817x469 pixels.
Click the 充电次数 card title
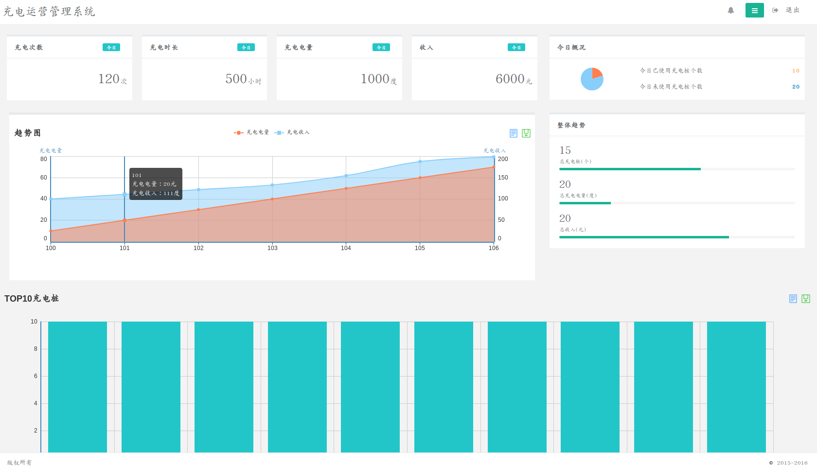(29, 48)
